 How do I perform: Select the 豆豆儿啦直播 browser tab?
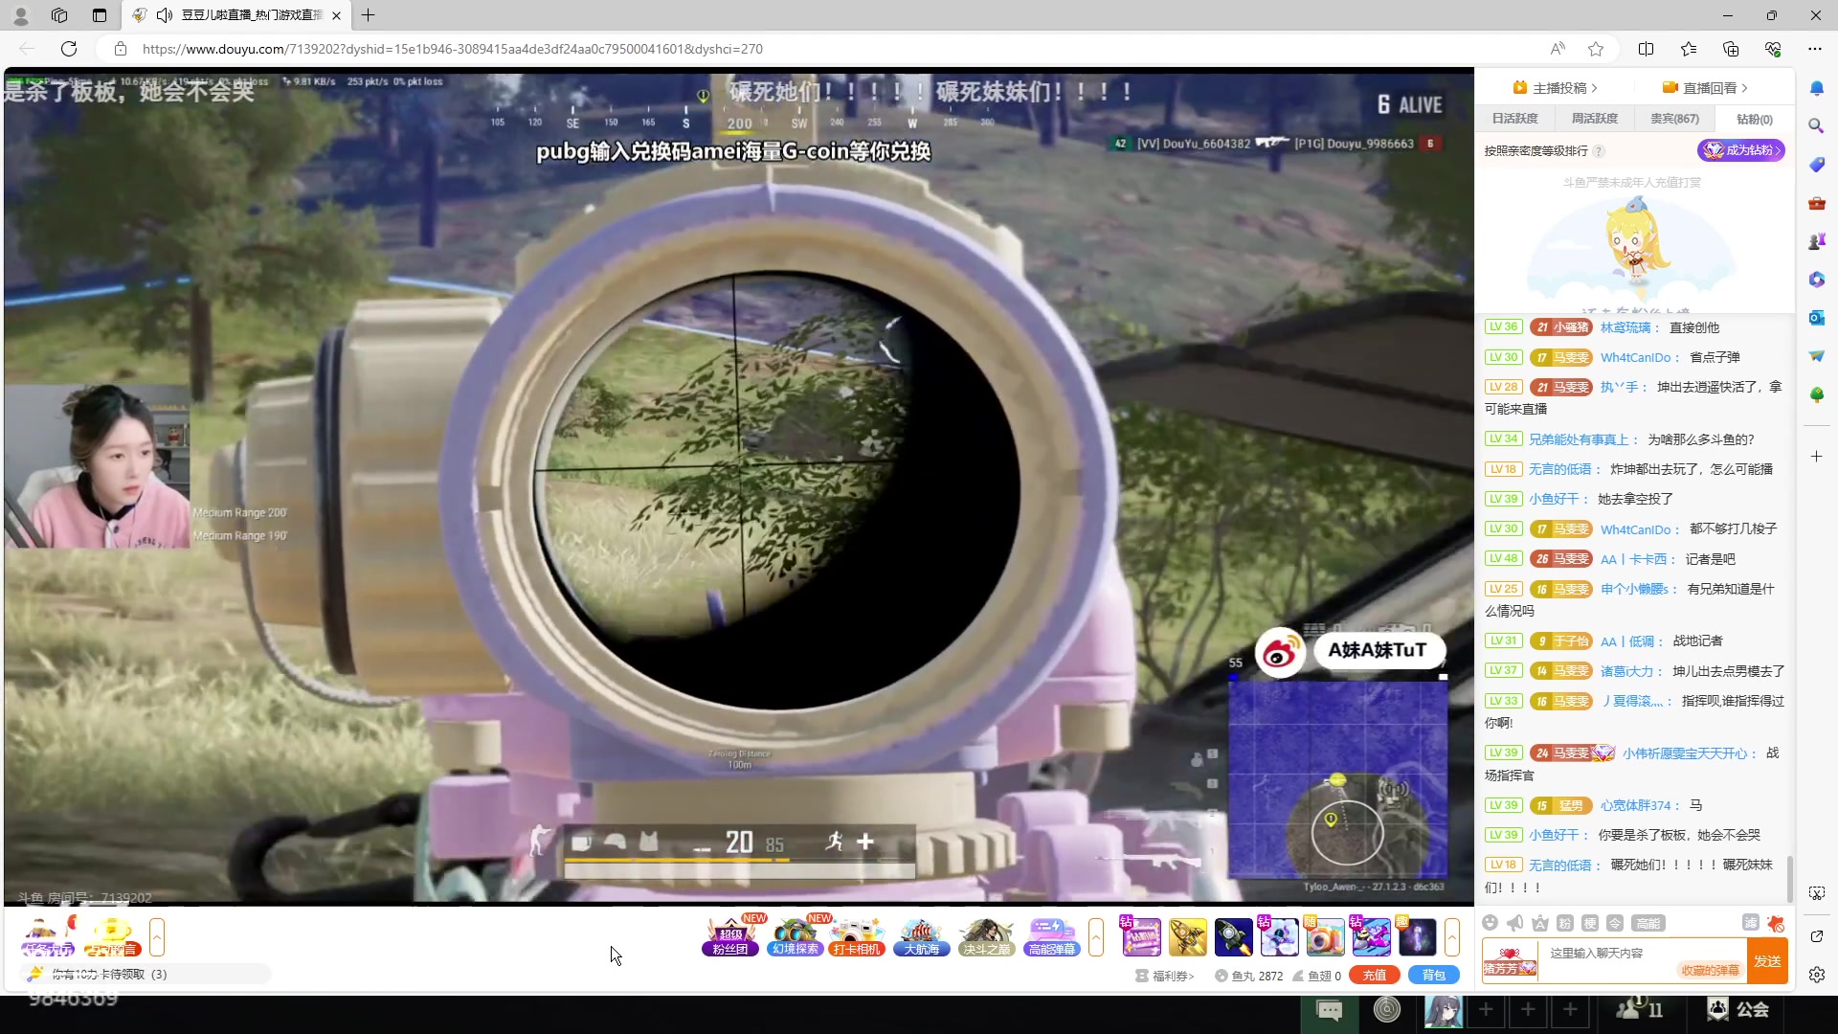click(x=237, y=15)
